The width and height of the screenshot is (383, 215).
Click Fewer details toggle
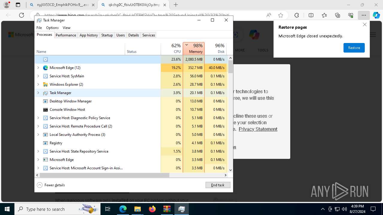51,185
